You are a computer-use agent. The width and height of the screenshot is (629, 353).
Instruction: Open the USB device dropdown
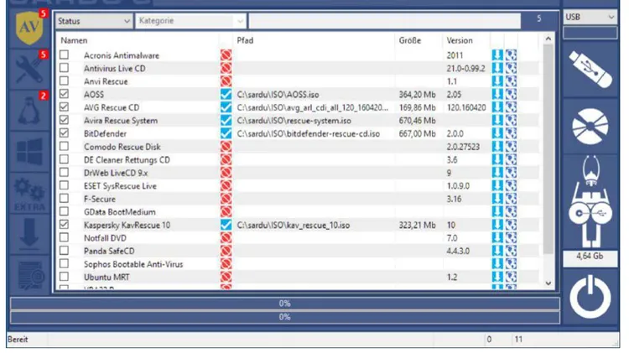click(590, 17)
